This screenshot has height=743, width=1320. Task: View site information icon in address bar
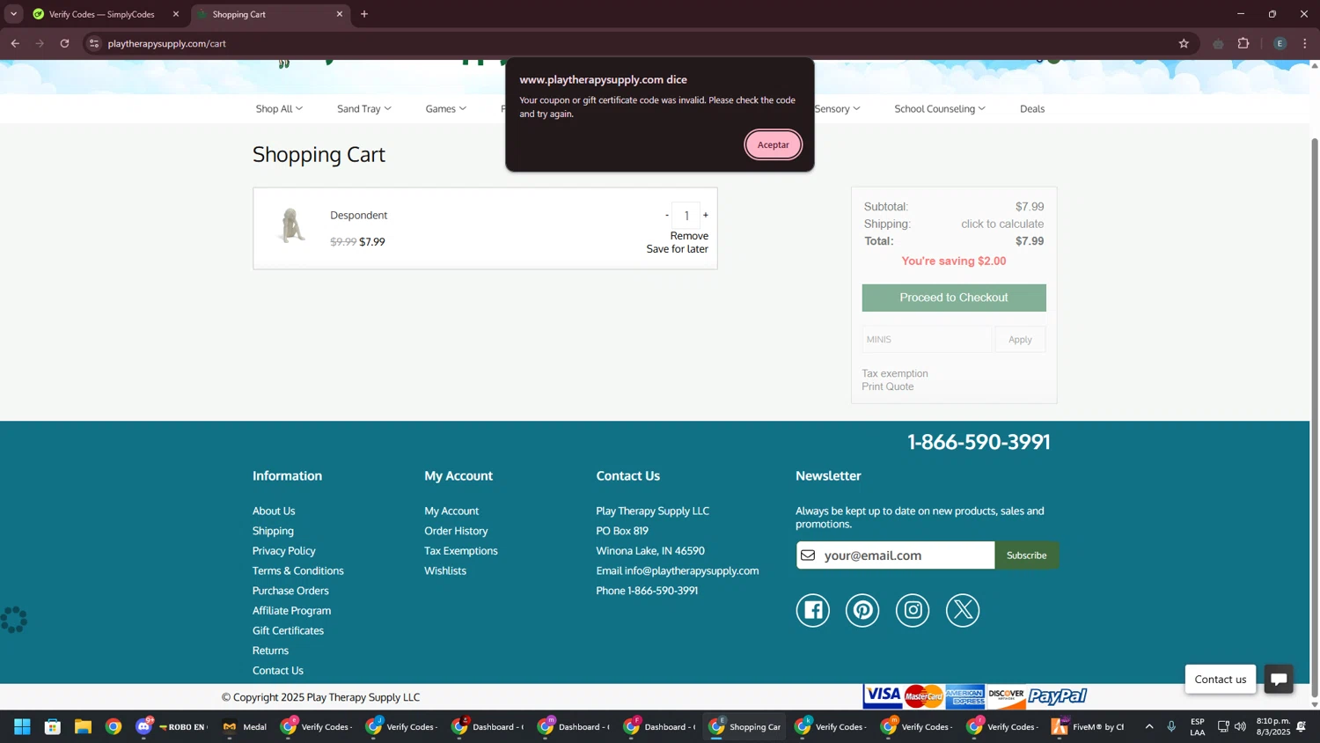pyautogui.click(x=94, y=43)
